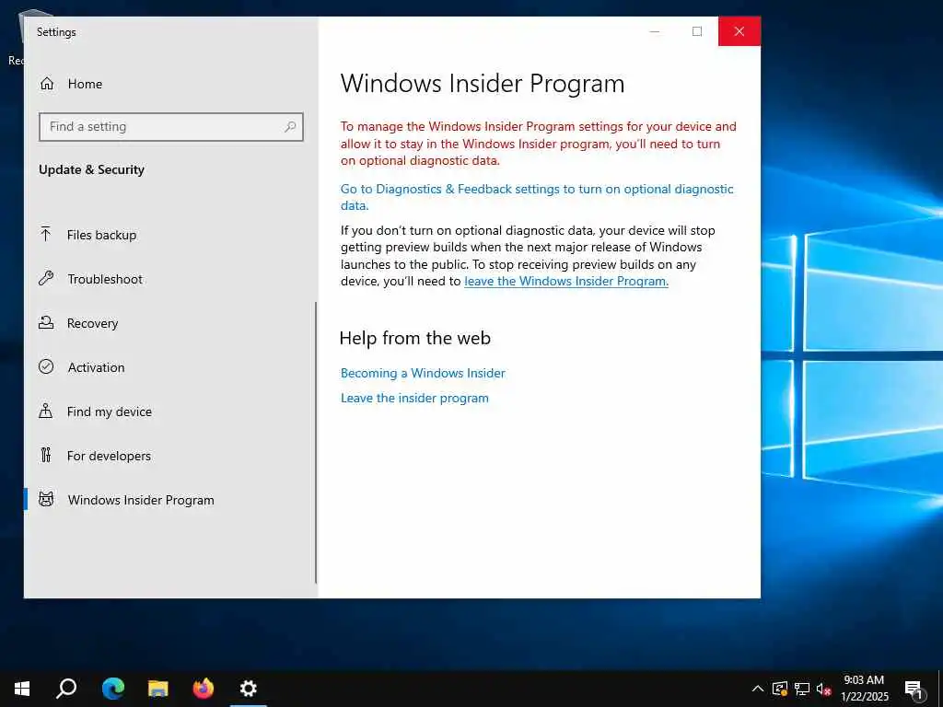
Task: Open Becoming a Windows Insider link
Action: (x=423, y=374)
